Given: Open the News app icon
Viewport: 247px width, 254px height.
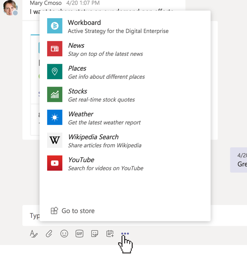Looking at the screenshot, I should coord(55,49).
